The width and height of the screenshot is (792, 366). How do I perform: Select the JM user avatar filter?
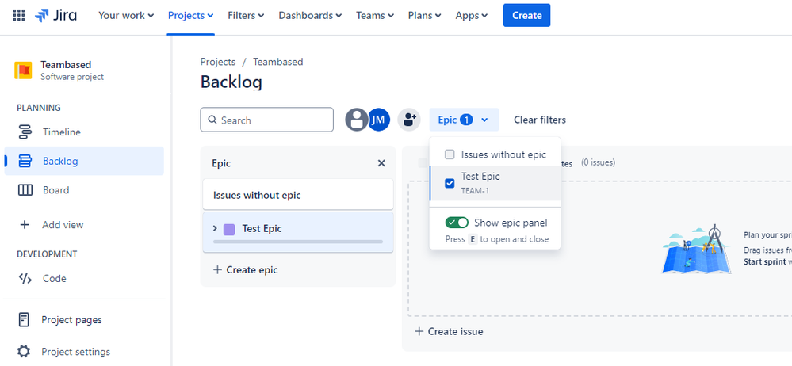[379, 120]
